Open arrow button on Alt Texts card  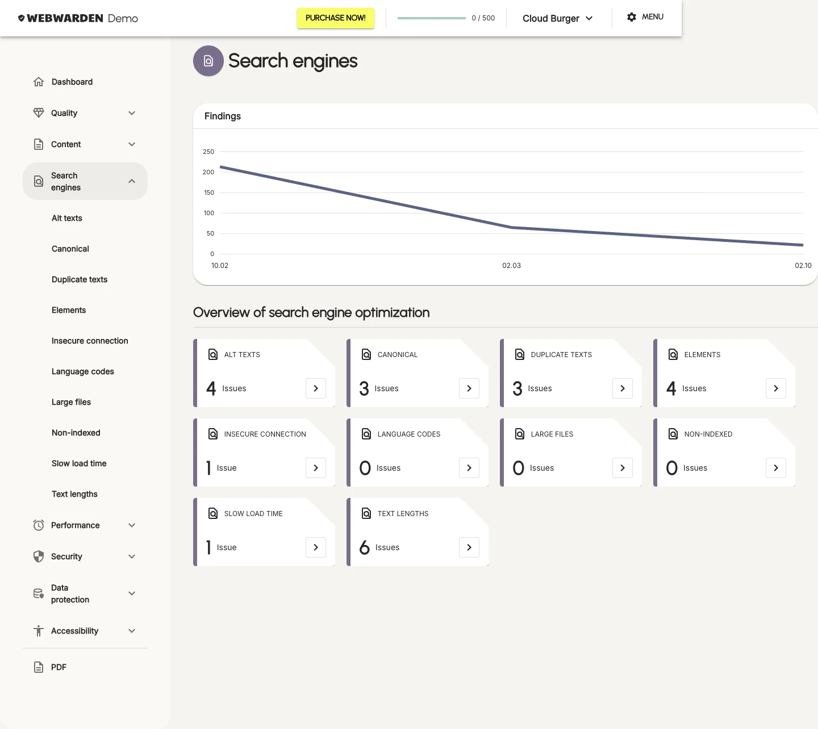click(x=316, y=388)
